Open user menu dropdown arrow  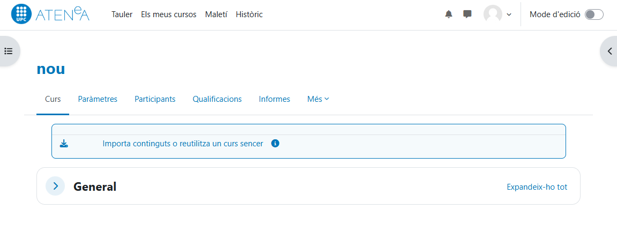tap(509, 14)
